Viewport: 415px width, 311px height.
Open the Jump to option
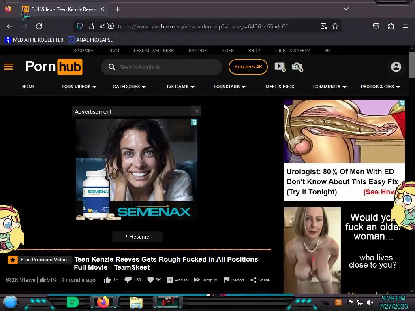point(205,280)
